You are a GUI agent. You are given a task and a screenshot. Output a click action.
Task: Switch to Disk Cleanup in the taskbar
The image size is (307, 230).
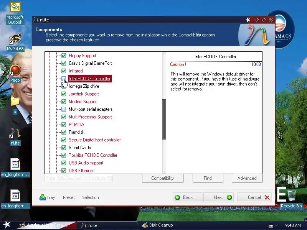point(158,225)
